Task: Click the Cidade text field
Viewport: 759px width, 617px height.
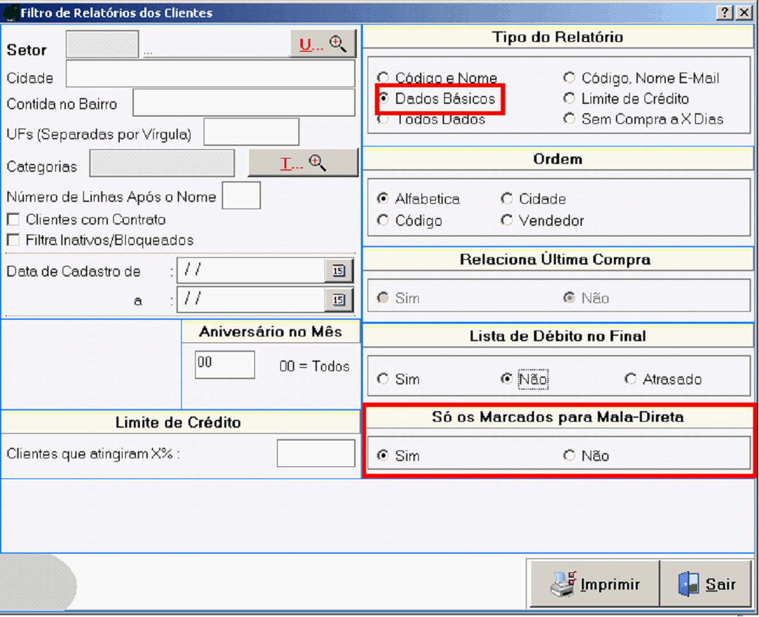Action: click(210, 74)
